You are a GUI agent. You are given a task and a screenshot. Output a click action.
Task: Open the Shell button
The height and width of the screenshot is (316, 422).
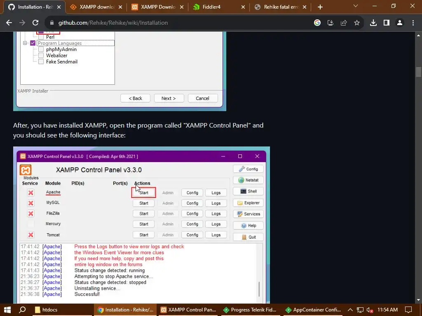(248, 191)
